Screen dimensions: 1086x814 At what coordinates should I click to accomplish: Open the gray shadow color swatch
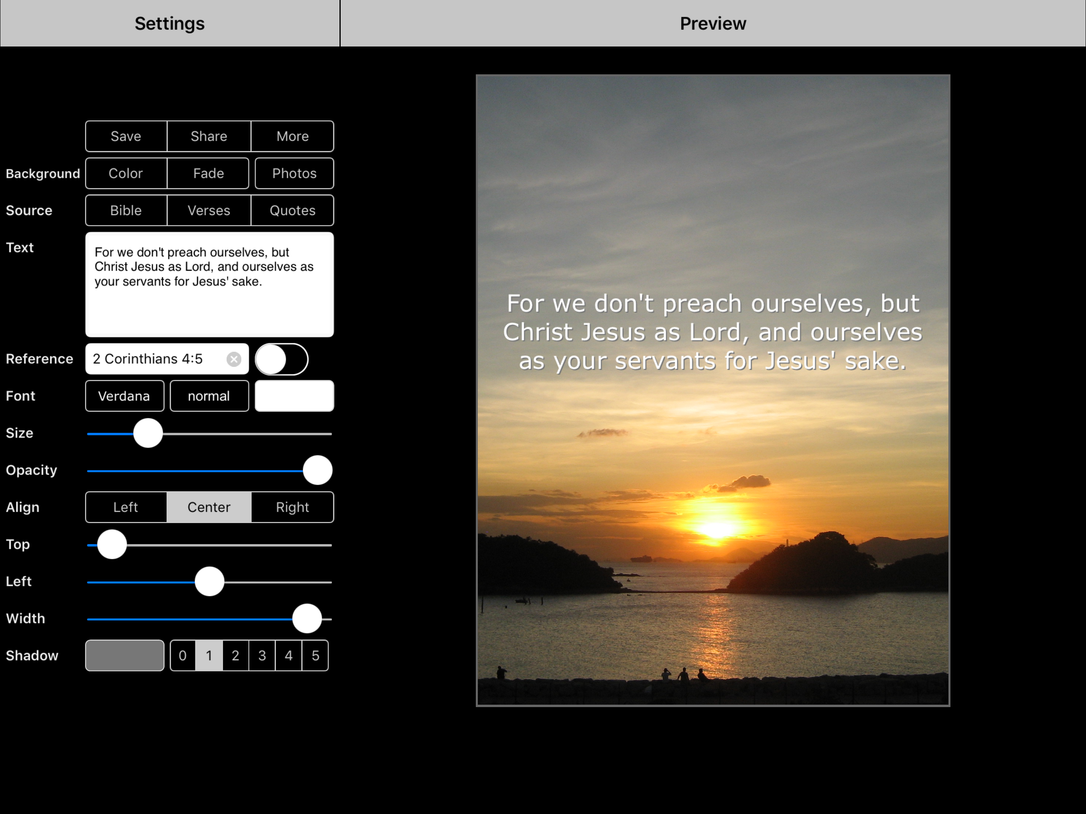pos(125,655)
